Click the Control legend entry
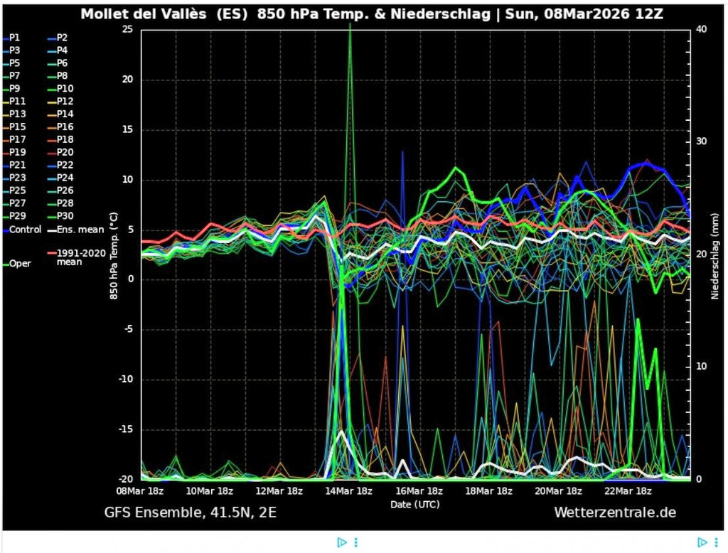Viewport: 728px width, 553px height. [x=22, y=230]
